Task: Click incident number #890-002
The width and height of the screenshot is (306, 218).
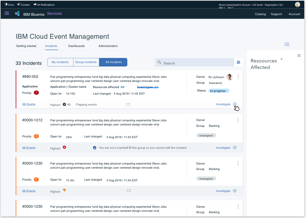Action: (x=30, y=77)
